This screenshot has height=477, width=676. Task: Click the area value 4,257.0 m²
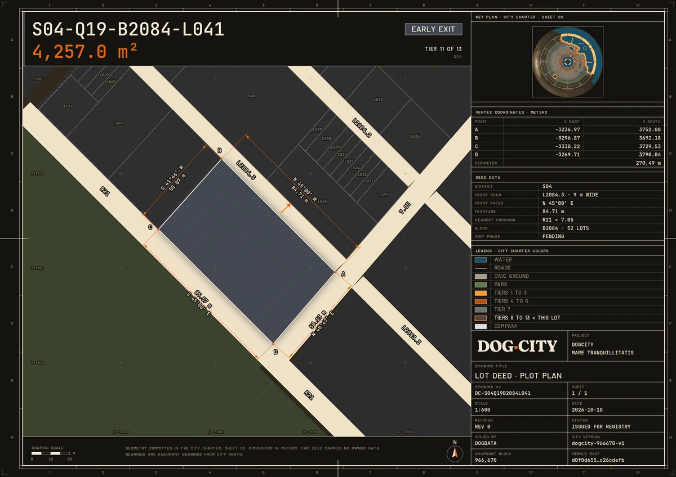click(85, 52)
